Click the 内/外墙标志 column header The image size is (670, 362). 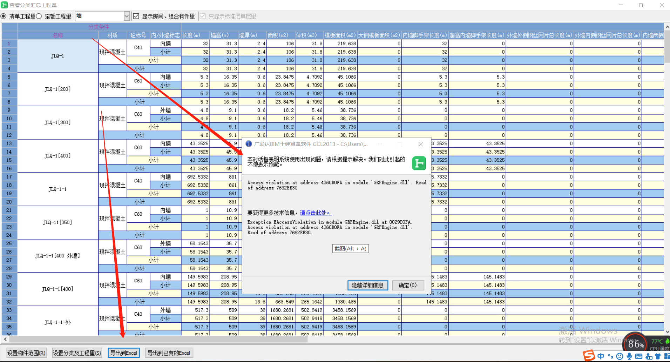tap(165, 35)
